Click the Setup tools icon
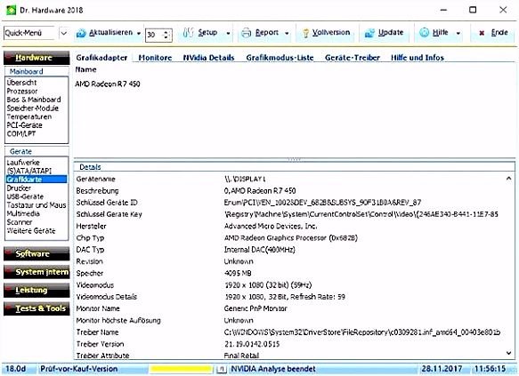Image resolution: width=519 pixels, height=376 pixels. (x=188, y=32)
